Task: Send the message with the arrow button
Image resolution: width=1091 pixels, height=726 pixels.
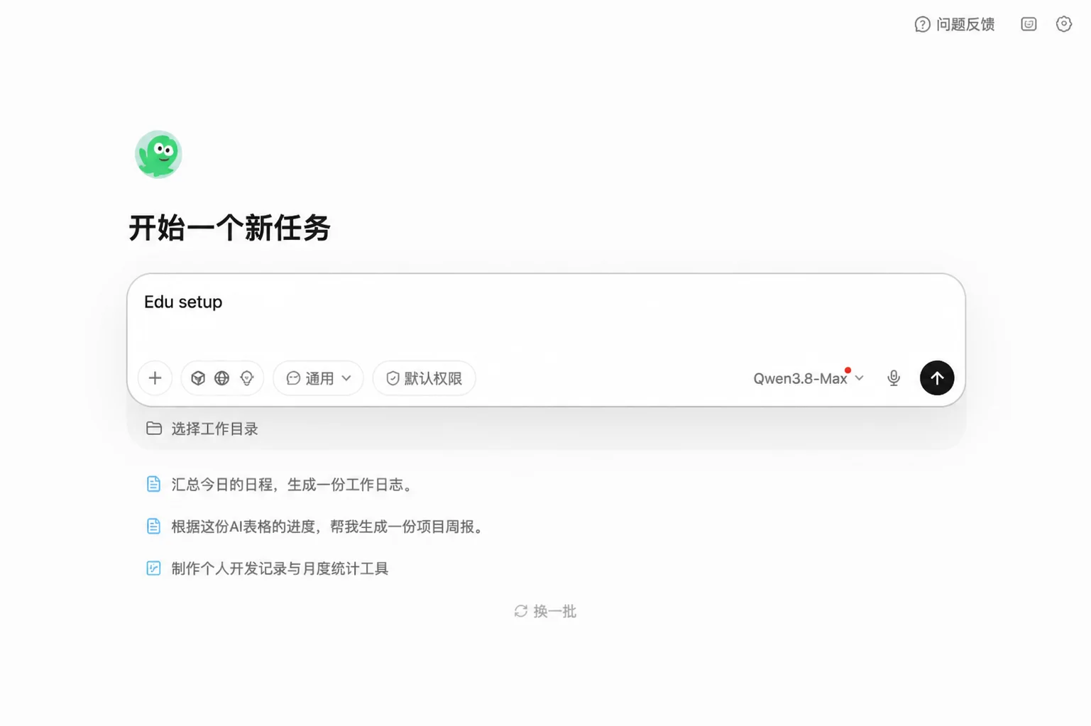Action: (937, 378)
